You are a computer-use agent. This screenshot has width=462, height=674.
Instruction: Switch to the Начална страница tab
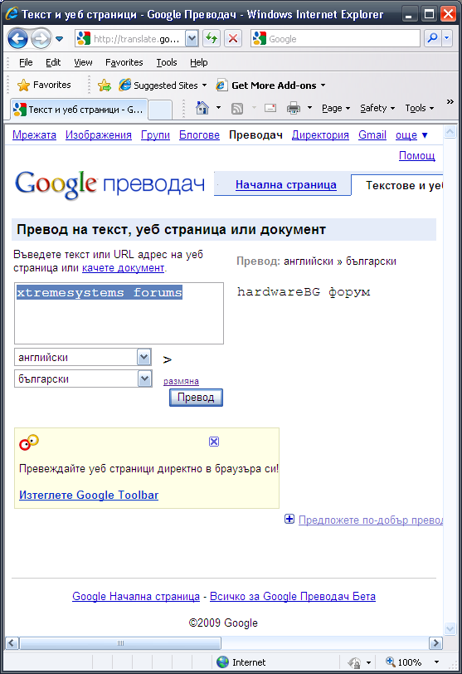(x=285, y=185)
